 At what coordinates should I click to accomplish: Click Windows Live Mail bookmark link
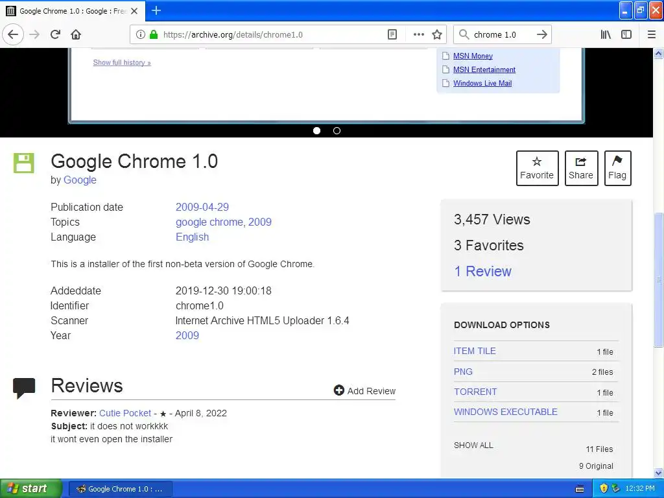[482, 83]
